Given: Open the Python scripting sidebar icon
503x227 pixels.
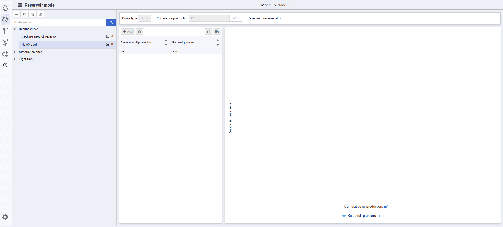Looking at the screenshot, I should [5, 54].
